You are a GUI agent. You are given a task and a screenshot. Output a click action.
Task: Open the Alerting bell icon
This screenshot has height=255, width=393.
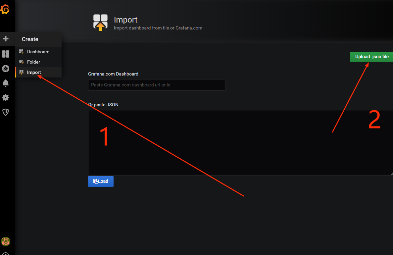6,83
